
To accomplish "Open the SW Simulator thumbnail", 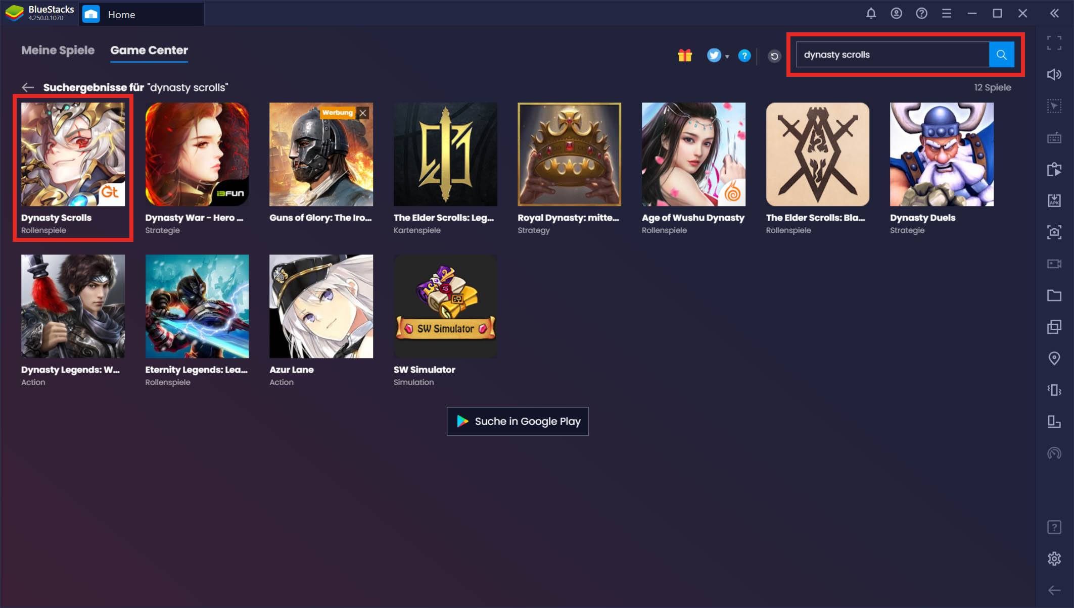I will [x=445, y=306].
